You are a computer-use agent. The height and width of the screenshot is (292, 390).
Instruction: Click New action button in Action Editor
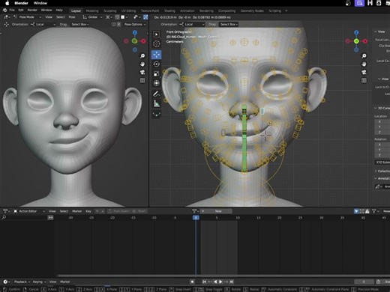point(218,211)
